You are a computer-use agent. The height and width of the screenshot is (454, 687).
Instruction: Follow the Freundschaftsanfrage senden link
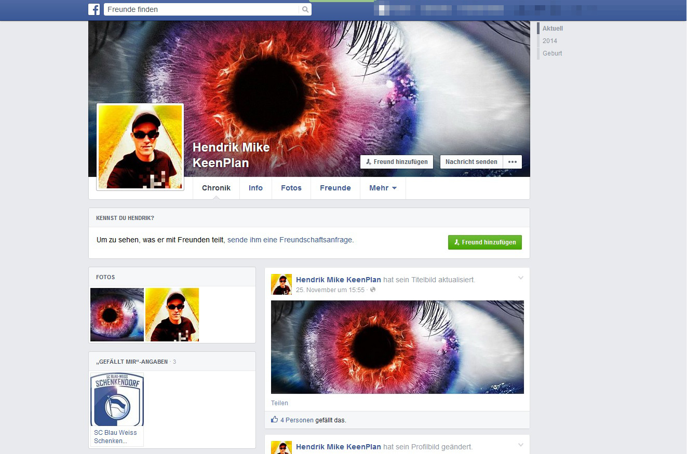pyautogui.click(x=290, y=240)
